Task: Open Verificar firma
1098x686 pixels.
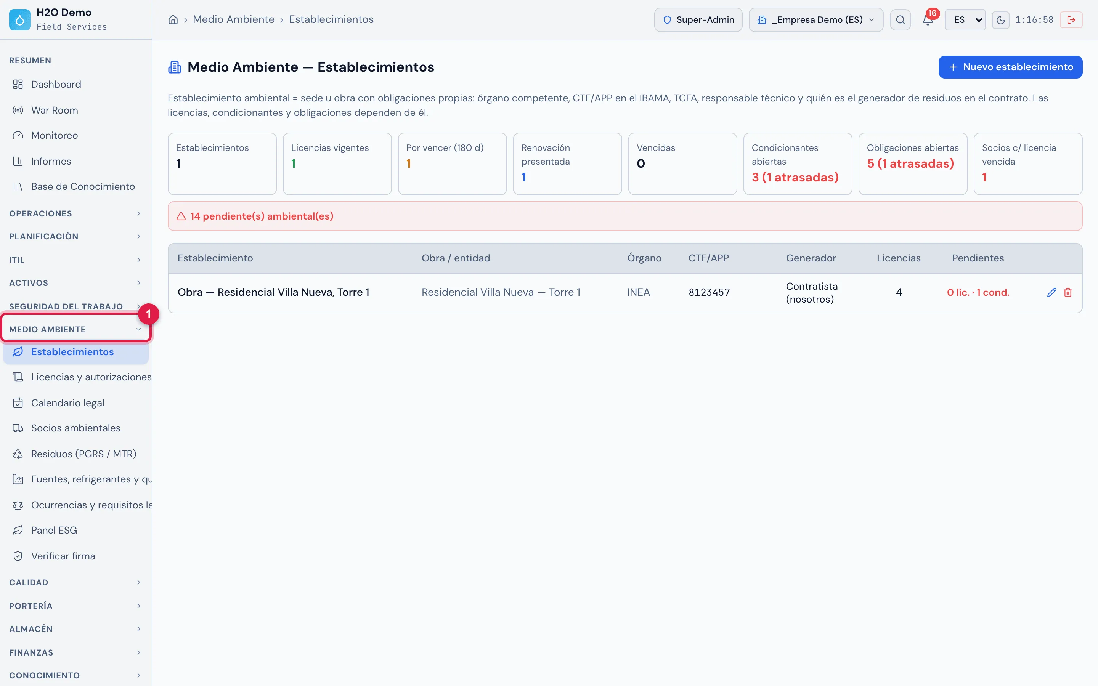Action: click(76, 556)
